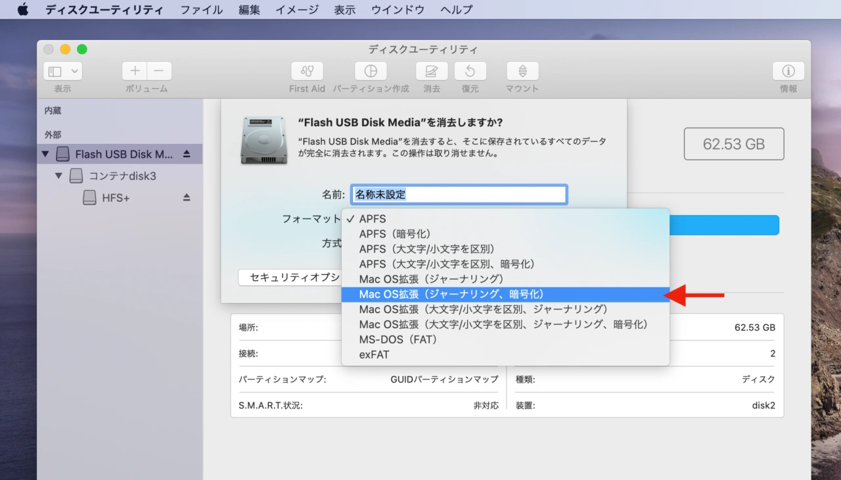Choose Mac OS拡張（ジャーナリング） option

pyautogui.click(x=505, y=279)
